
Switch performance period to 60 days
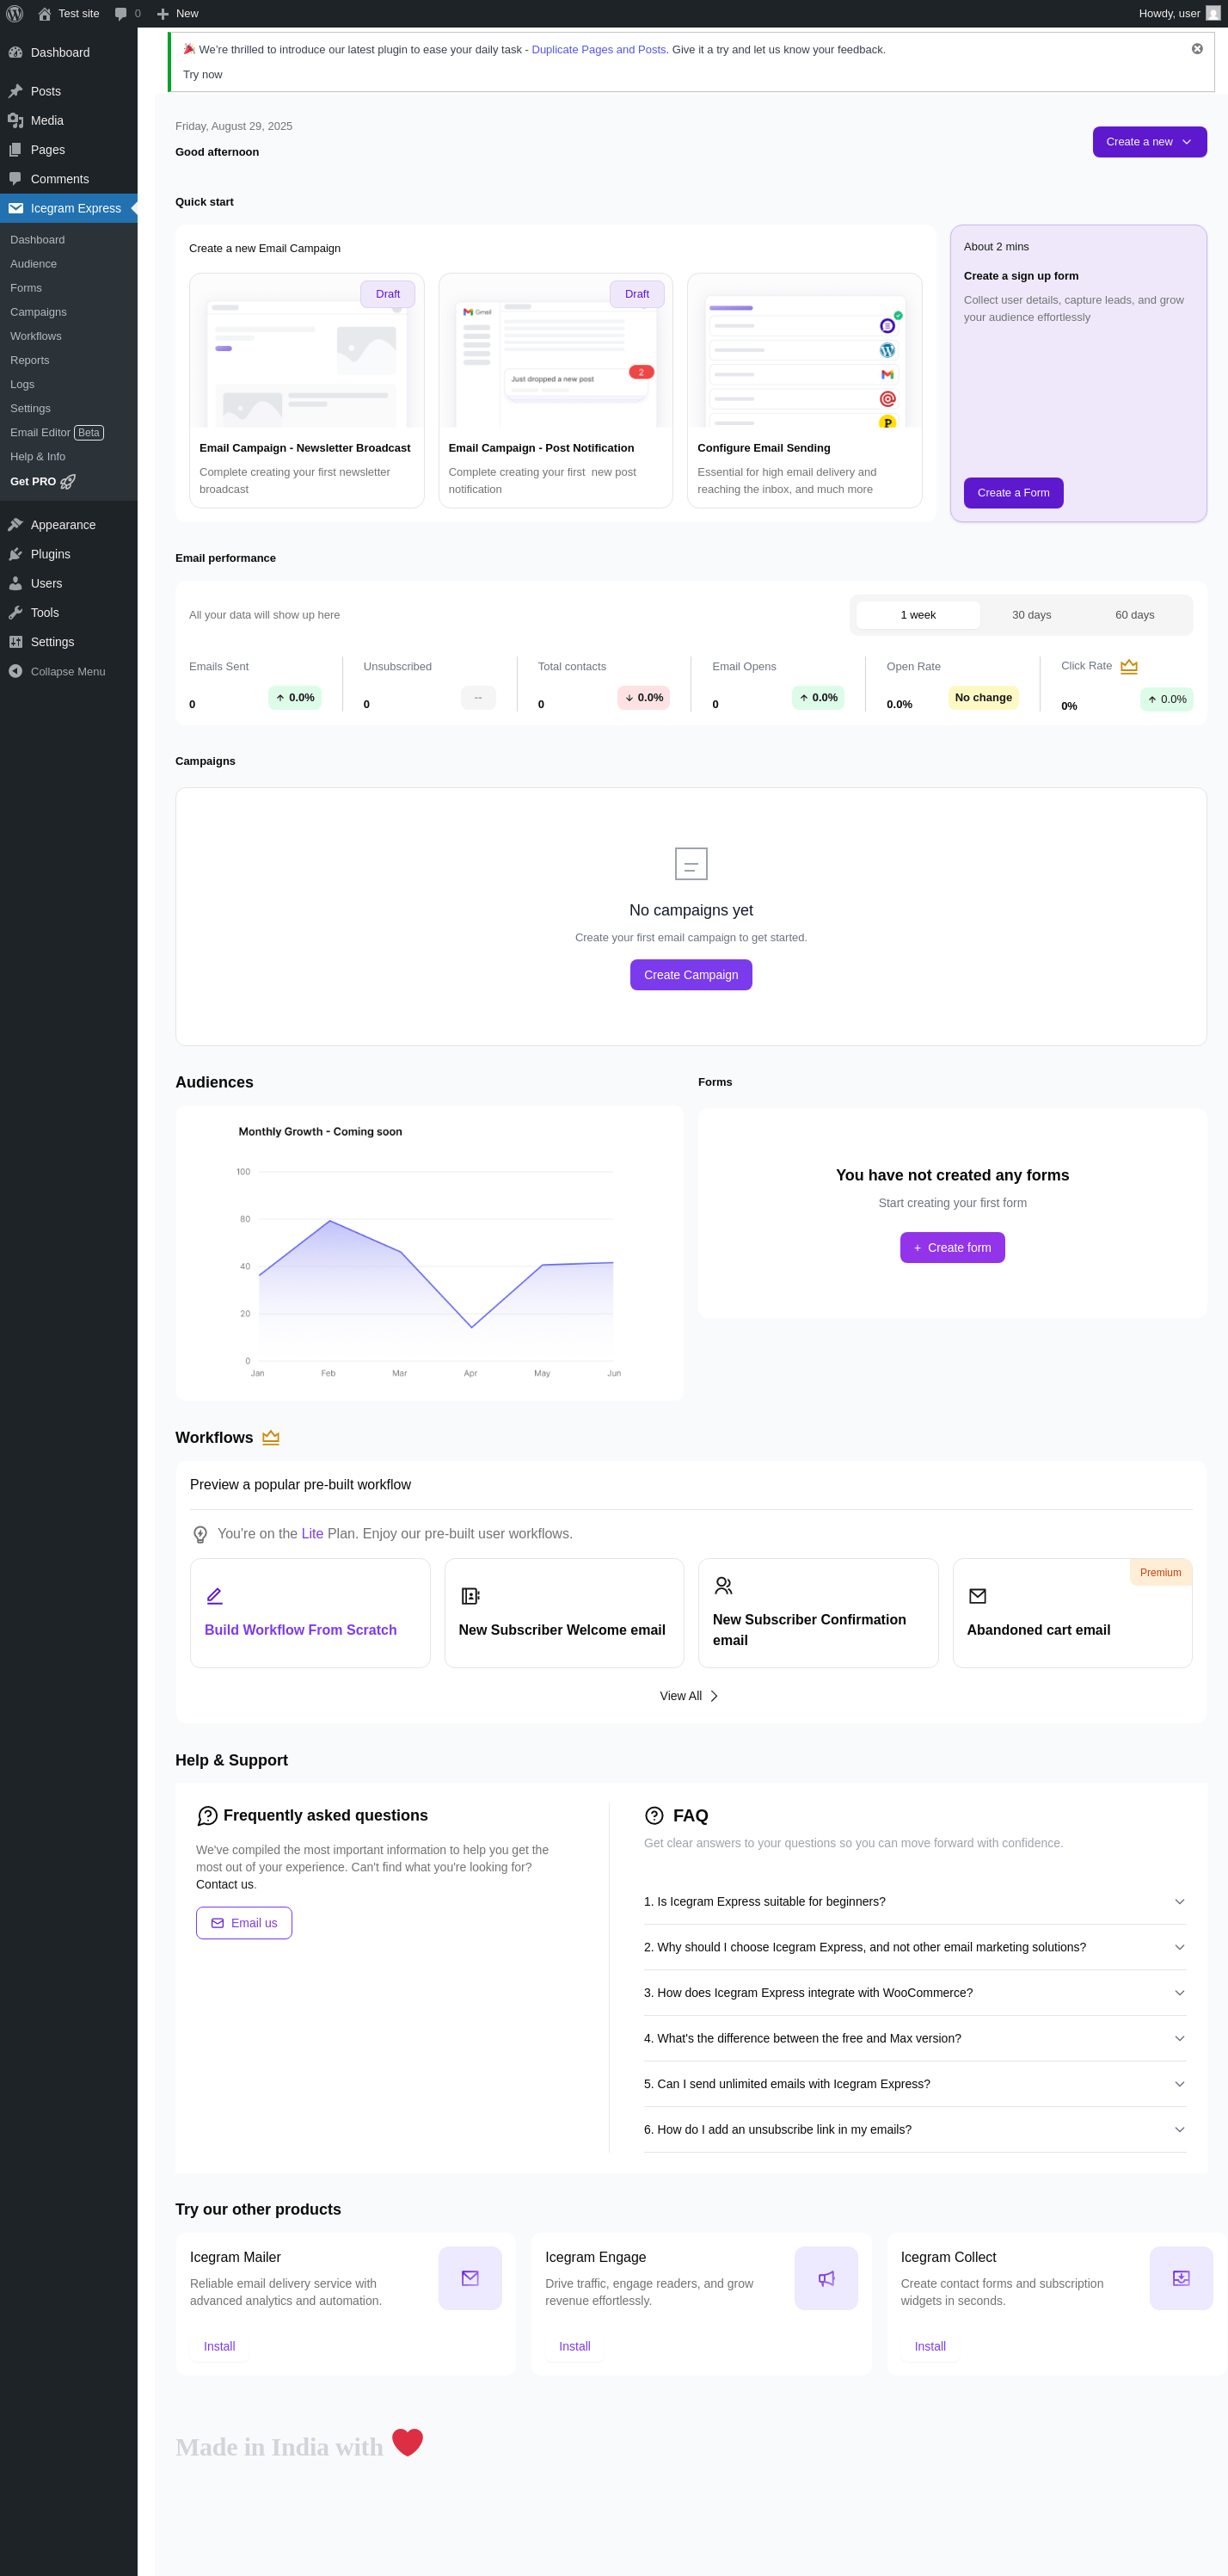point(1134,615)
